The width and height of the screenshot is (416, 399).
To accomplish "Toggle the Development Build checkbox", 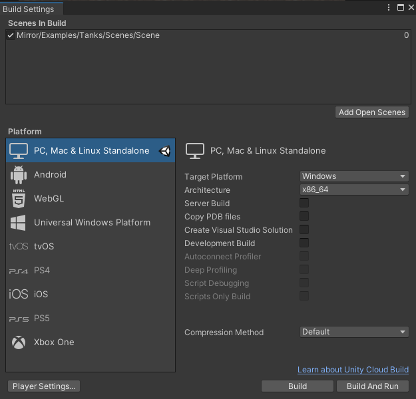I will [x=304, y=243].
